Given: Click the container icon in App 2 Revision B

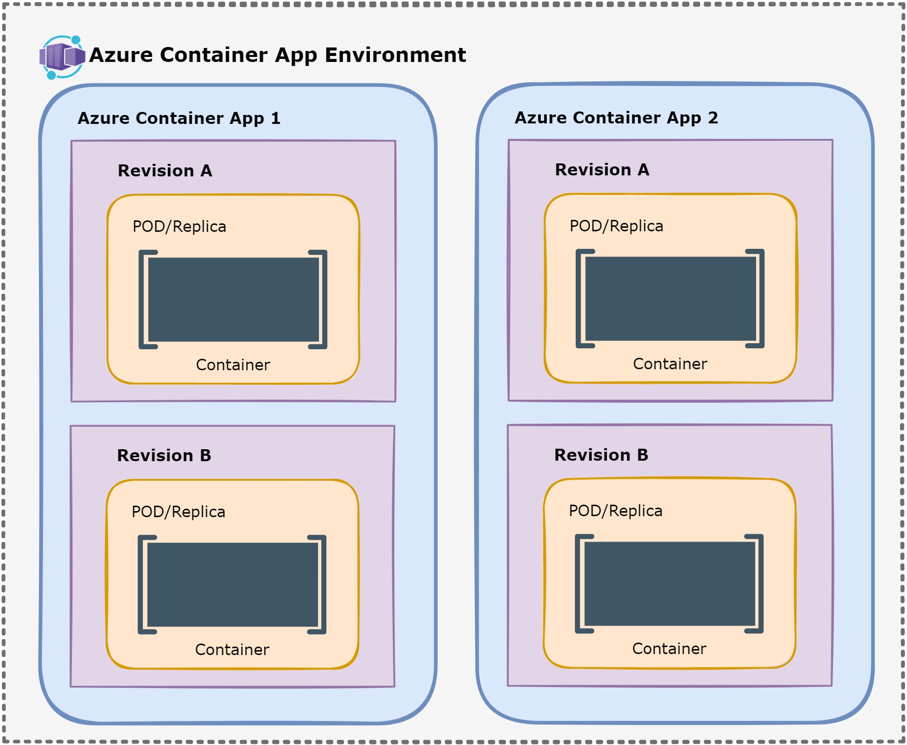Looking at the screenshot, I should [669, 583].
